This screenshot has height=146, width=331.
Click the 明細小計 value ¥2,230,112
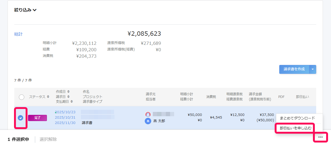click(x=84, y=43)
